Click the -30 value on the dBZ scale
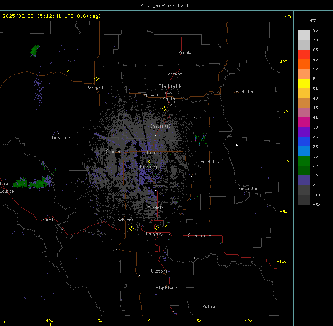This screenshot has height=326, width=333. [316, 204]
